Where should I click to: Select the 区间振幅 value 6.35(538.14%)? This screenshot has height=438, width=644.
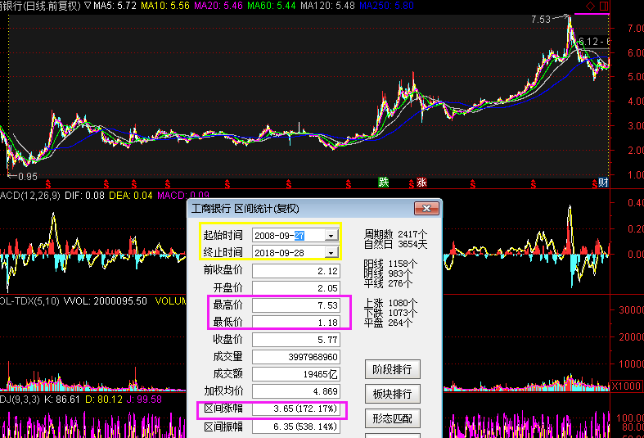(295, 427)
